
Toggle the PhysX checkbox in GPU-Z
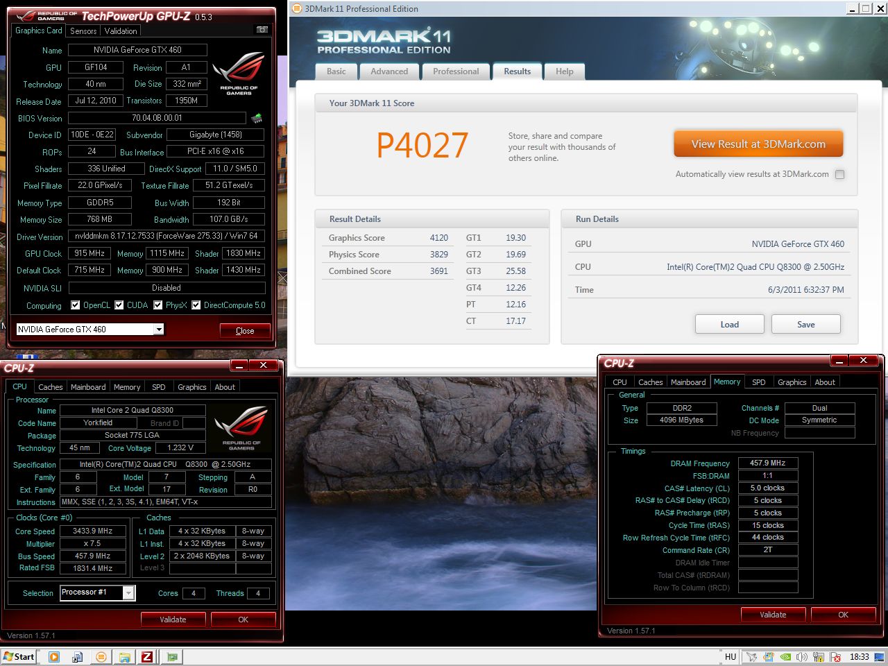(158, 305)
